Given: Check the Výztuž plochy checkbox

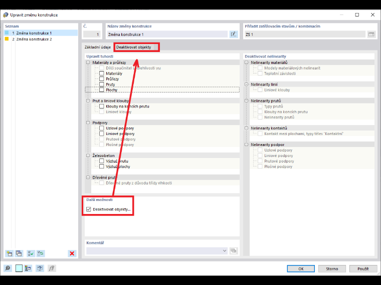Looking at the screenshot, I should (102, 166).
